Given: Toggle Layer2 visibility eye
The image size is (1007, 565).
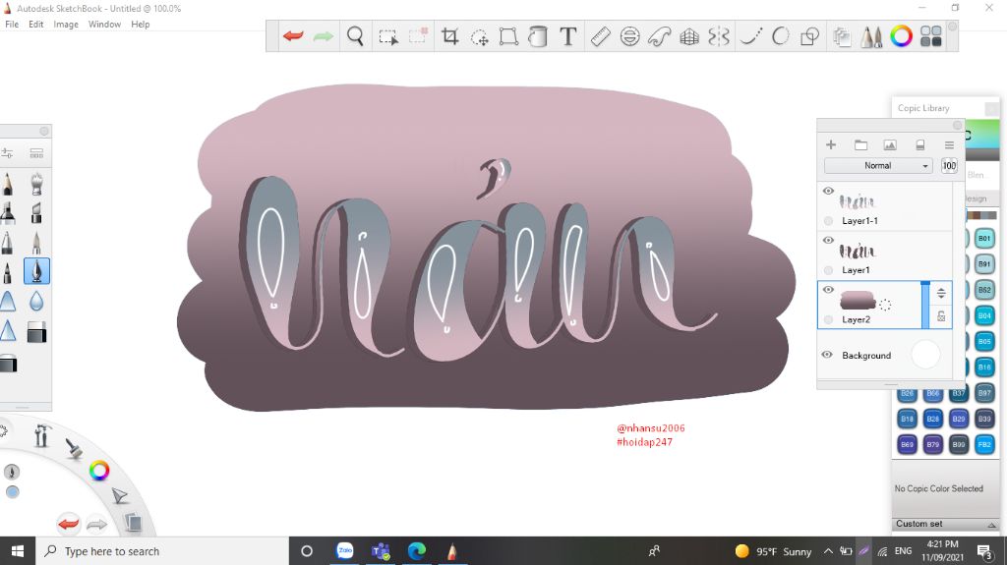Looking at the screenshot, I should pyautogui.click(x=828, y=290).
